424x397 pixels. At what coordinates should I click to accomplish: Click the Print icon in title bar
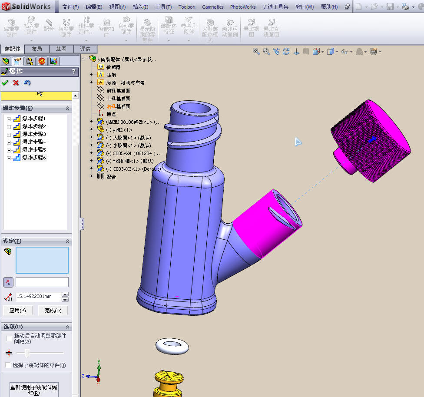point(405,7)
